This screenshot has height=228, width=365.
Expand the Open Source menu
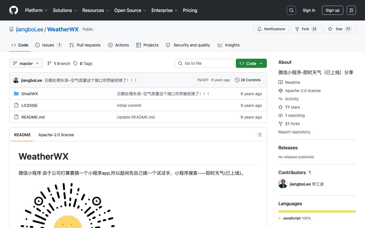coord(130,10)
